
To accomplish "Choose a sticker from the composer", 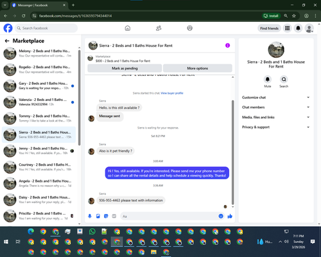I will tap(106, 216).
